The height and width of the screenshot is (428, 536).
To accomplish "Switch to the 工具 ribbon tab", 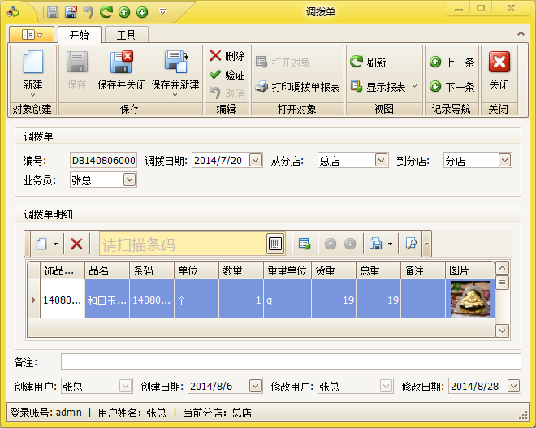I will pyautogui.click(x=127, y=35).
